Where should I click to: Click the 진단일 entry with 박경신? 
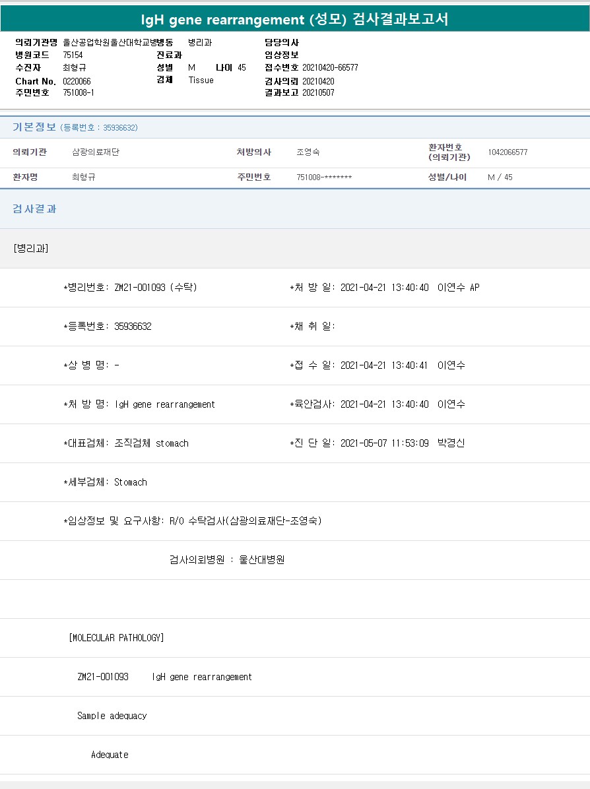click(x=377, y=443)
